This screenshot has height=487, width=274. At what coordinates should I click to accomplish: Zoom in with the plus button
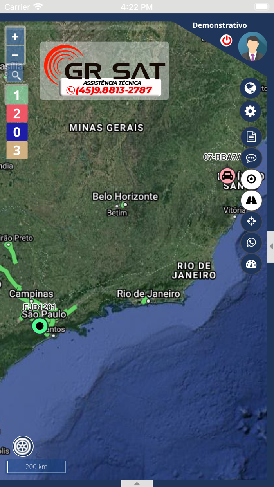point(15,37)
